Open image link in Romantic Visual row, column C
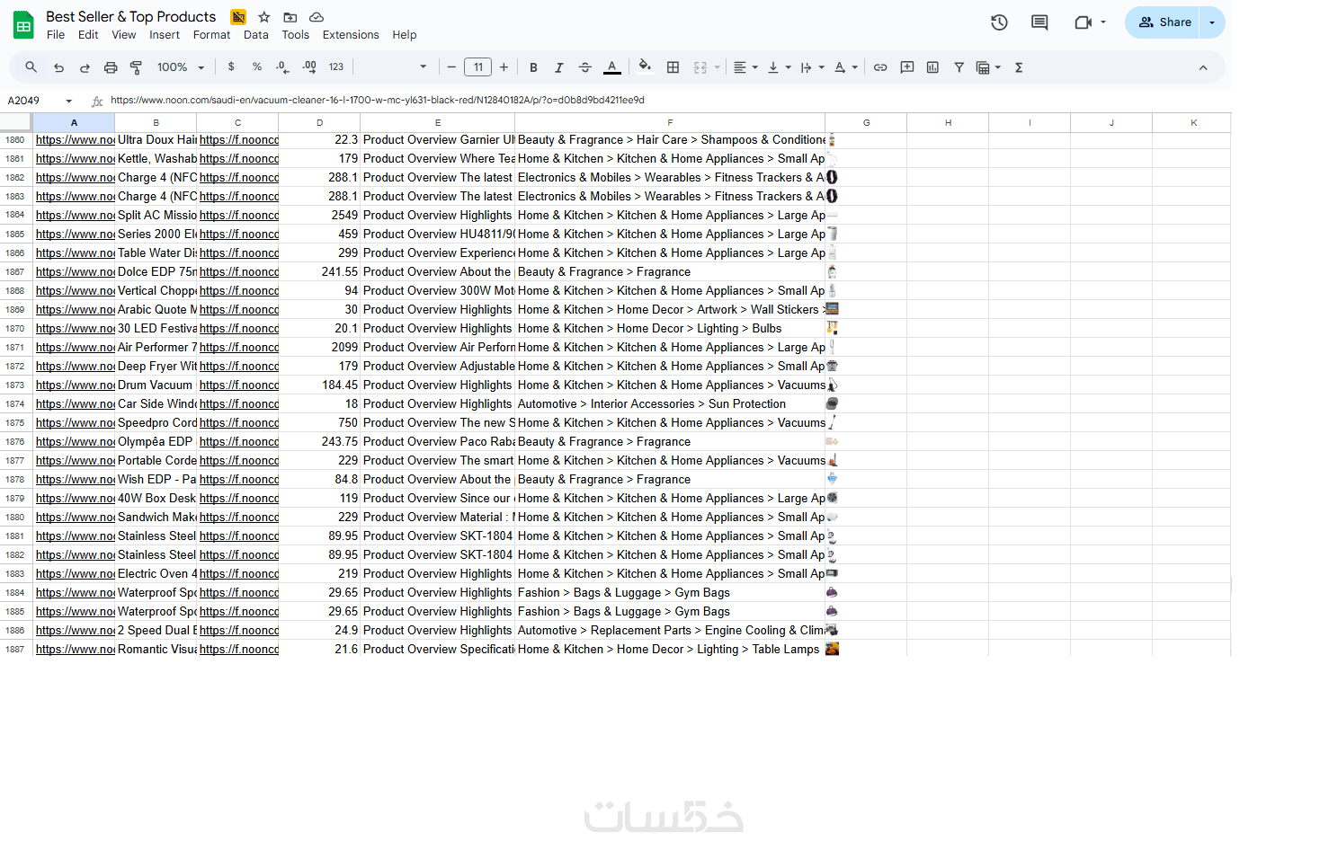 click(238, 650)
